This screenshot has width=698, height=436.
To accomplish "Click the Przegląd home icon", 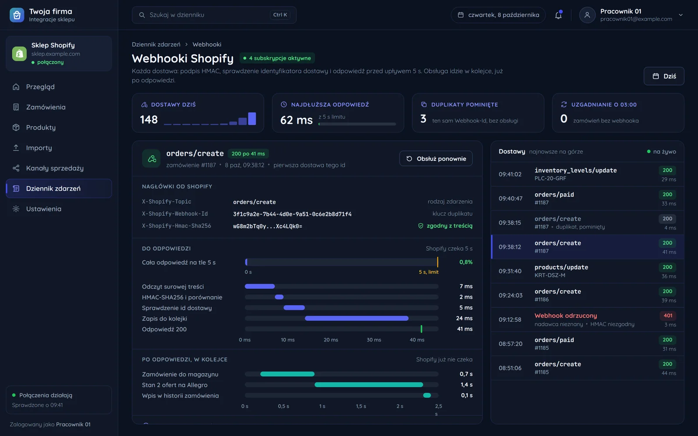I will 16,87.
